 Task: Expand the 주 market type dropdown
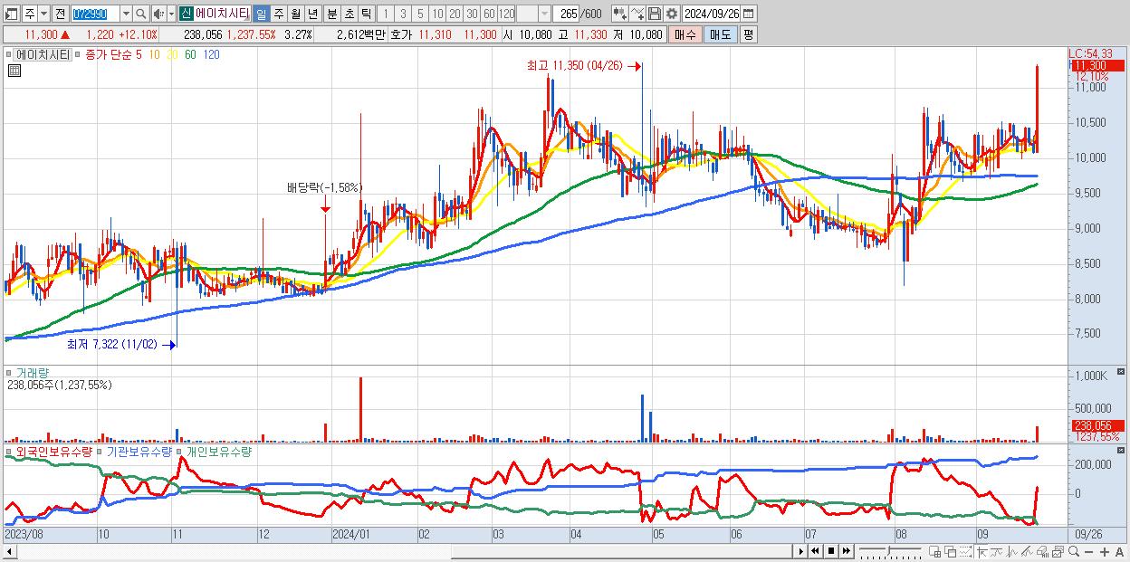point(43,14)
